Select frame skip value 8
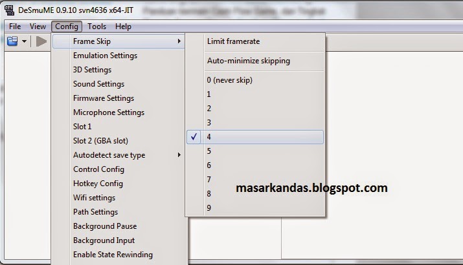This screenshot has width=463, height=265. [255, 193]
